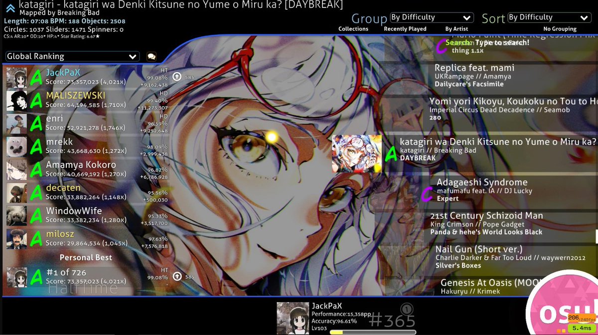Open WindowWife's score of 33,382,234
The image size is (598, 335).
pos(87,216)
